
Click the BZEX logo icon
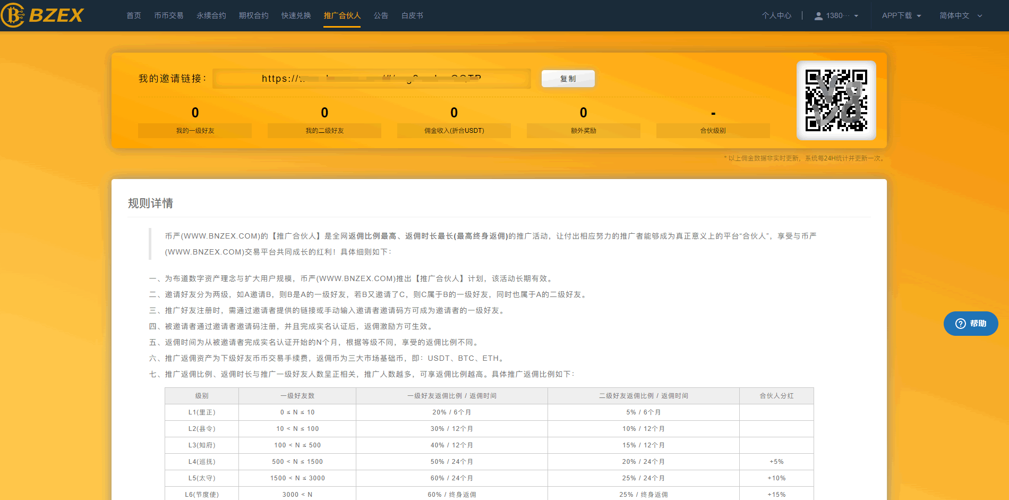(13, 15)
